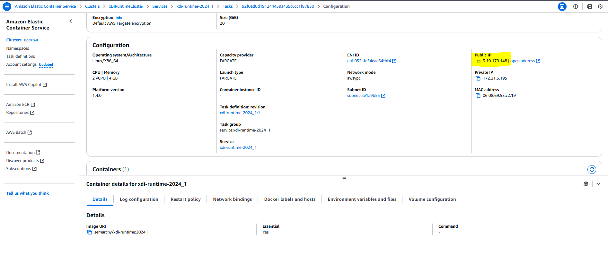Click platform version 1.4.0 text
The image size is (608, 263).
97,96
